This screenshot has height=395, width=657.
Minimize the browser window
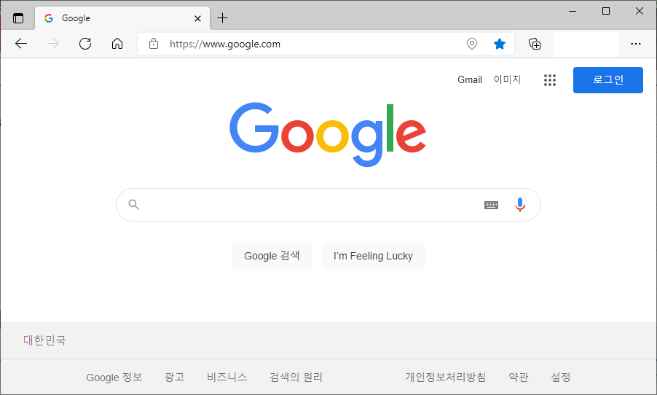click(573, 11)
